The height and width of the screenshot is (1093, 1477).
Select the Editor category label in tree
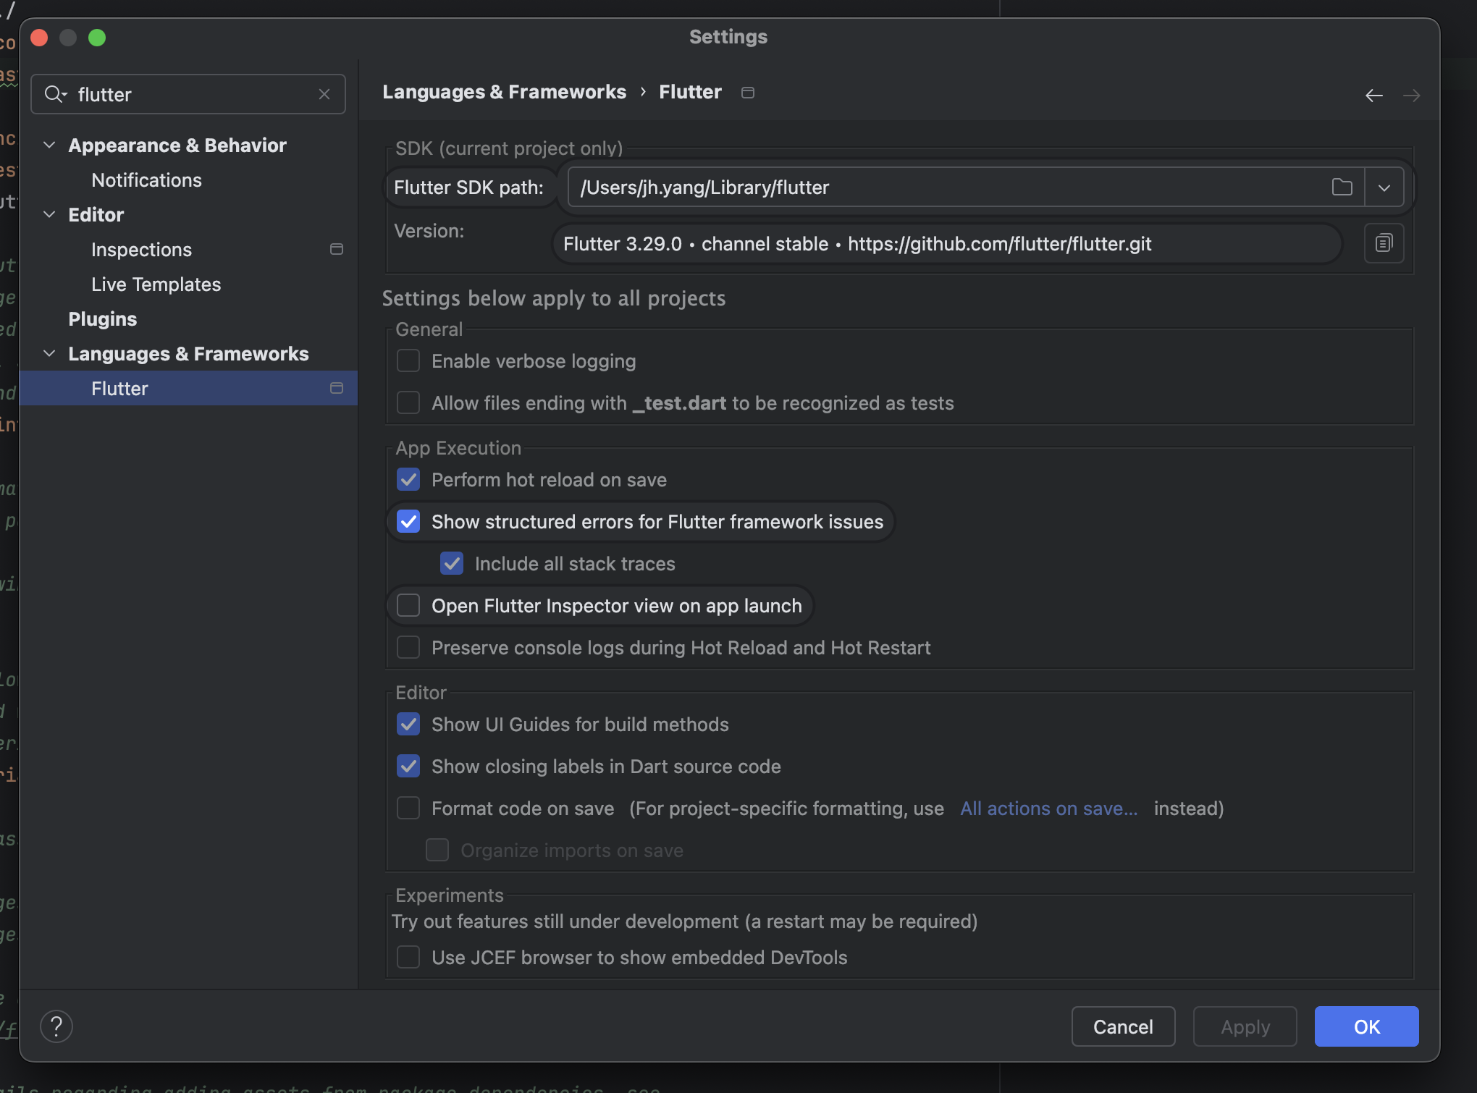click(96, 214)
